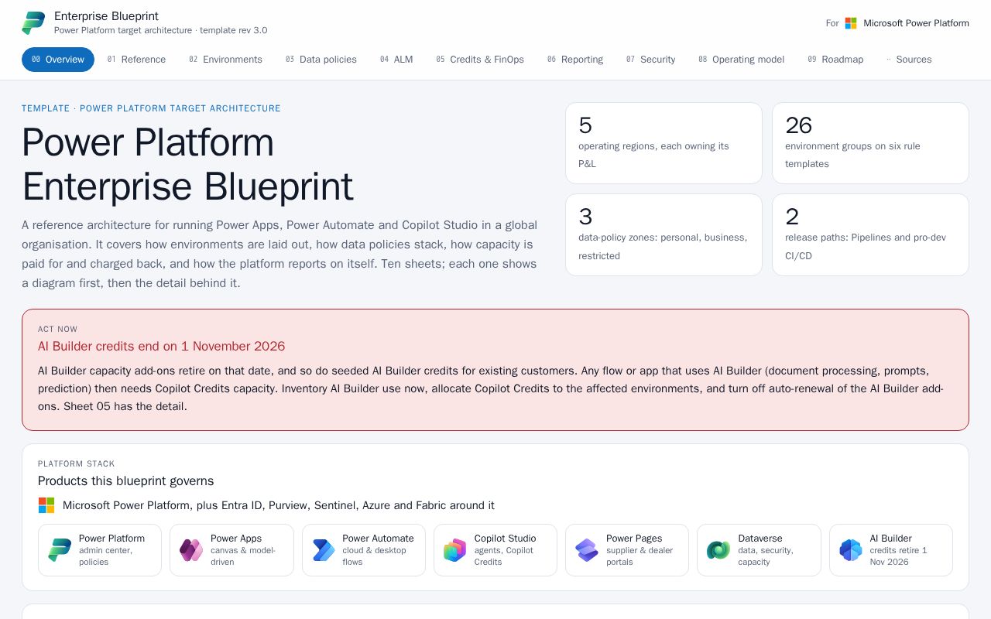Click the AI Builder product icon
Viewport: 991px width, 619px height.
tap(851, 550)
